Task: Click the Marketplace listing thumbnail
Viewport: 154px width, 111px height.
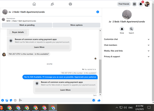Action: (x=3, y=19)
